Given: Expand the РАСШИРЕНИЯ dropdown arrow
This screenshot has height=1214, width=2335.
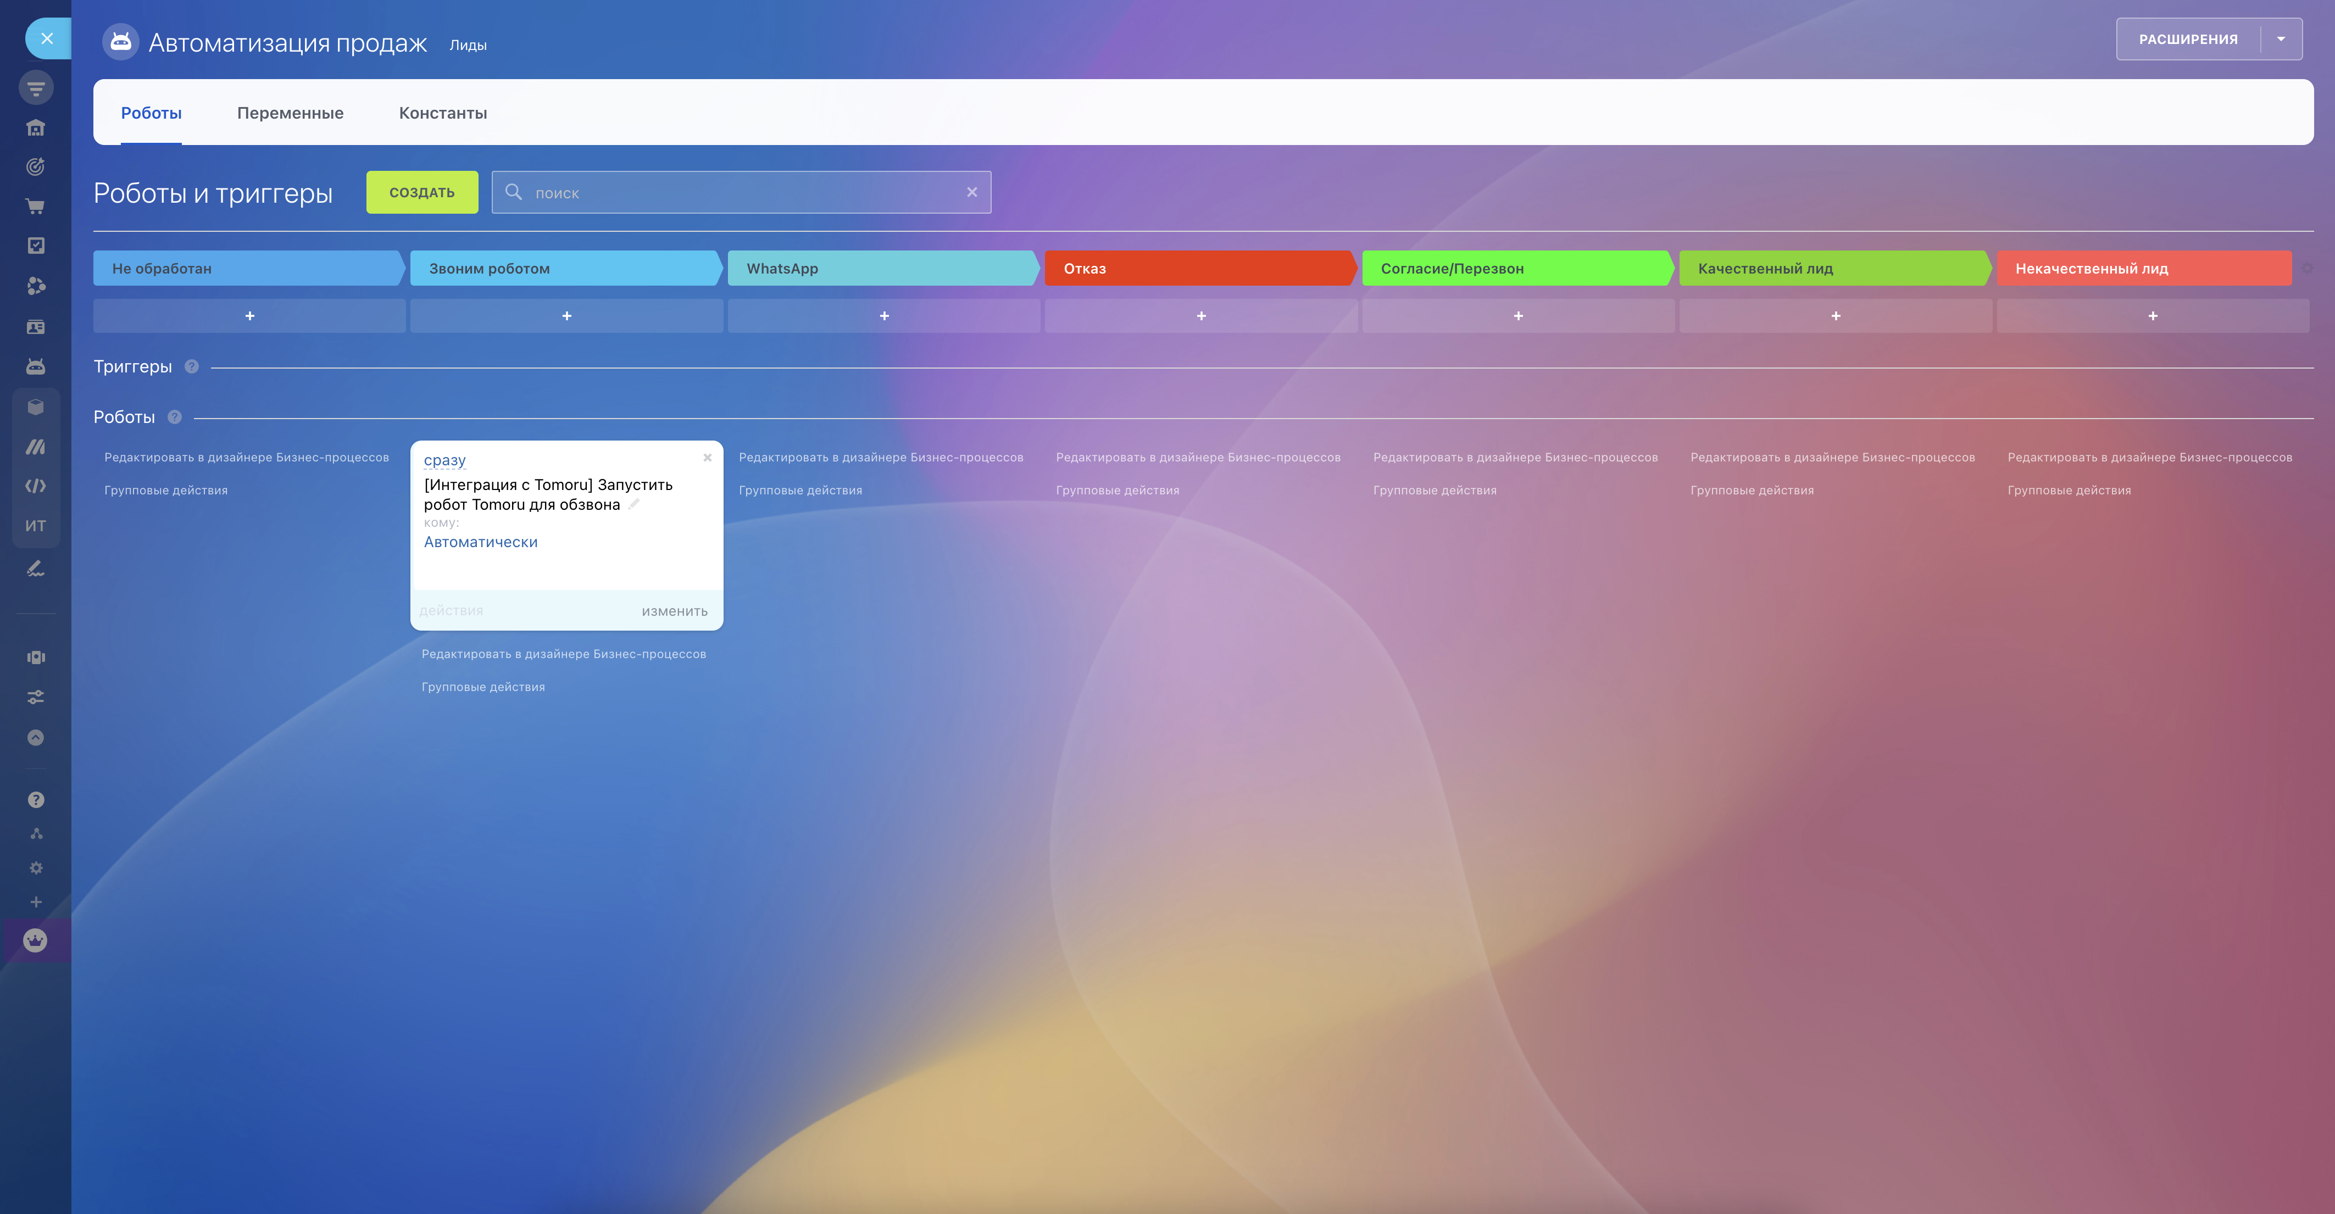Looking at the screenshot, I should click(x=2281, y=39).
